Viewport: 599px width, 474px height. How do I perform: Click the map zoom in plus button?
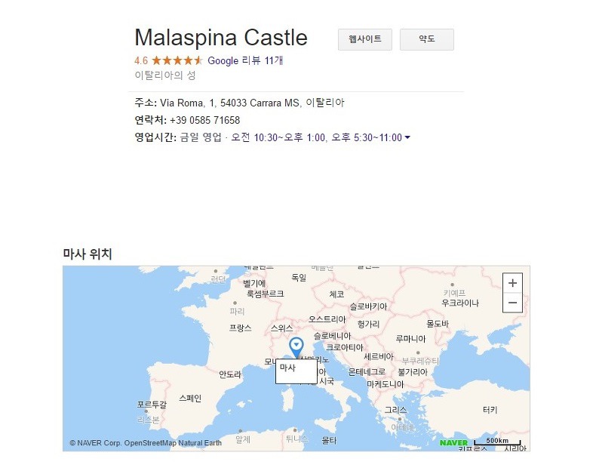coord(512,283)
